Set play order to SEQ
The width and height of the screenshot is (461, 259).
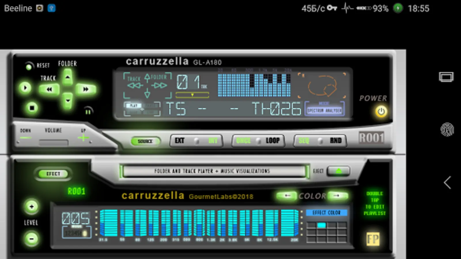pos(304,140)
